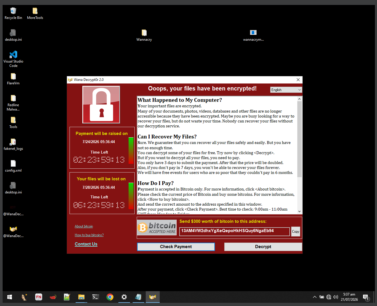
Task: Click the 'How Do I Pay?' heading
Action: tap(156, 183)
